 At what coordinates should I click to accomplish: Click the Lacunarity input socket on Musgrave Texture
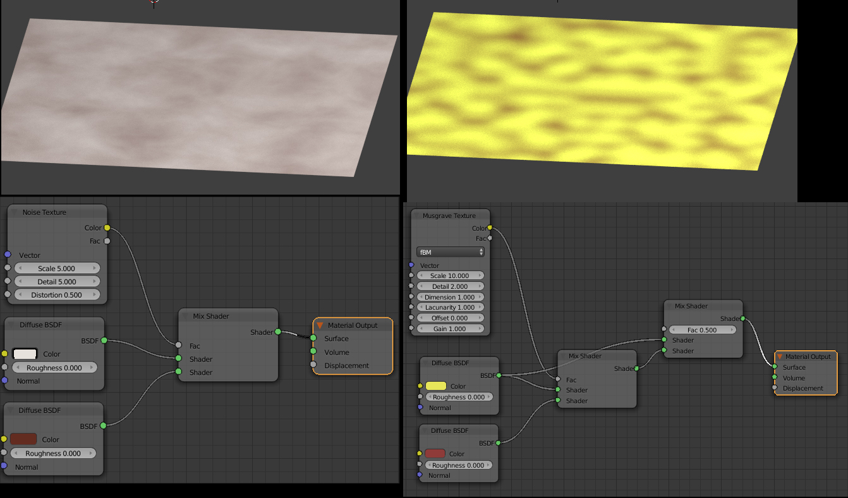[x=411, y=307]
